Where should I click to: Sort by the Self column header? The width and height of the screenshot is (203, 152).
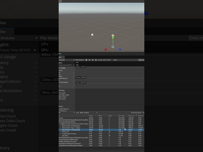103,116
